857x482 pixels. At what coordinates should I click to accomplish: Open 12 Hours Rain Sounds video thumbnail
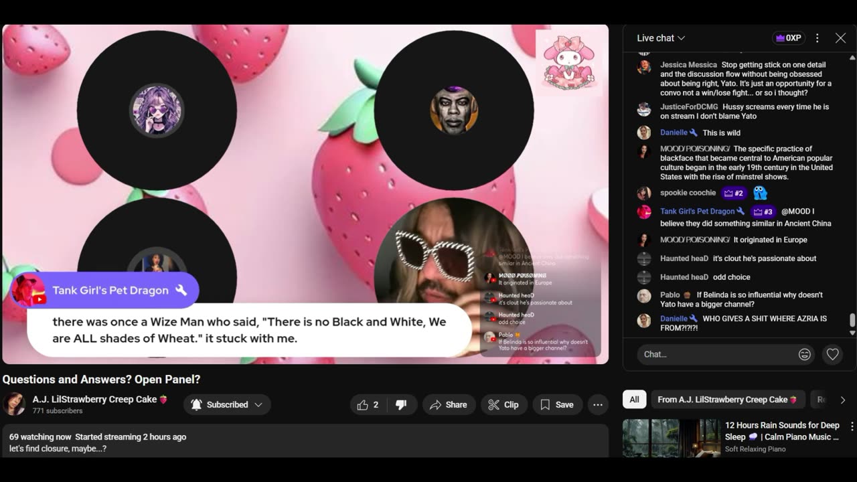[672, 438]
